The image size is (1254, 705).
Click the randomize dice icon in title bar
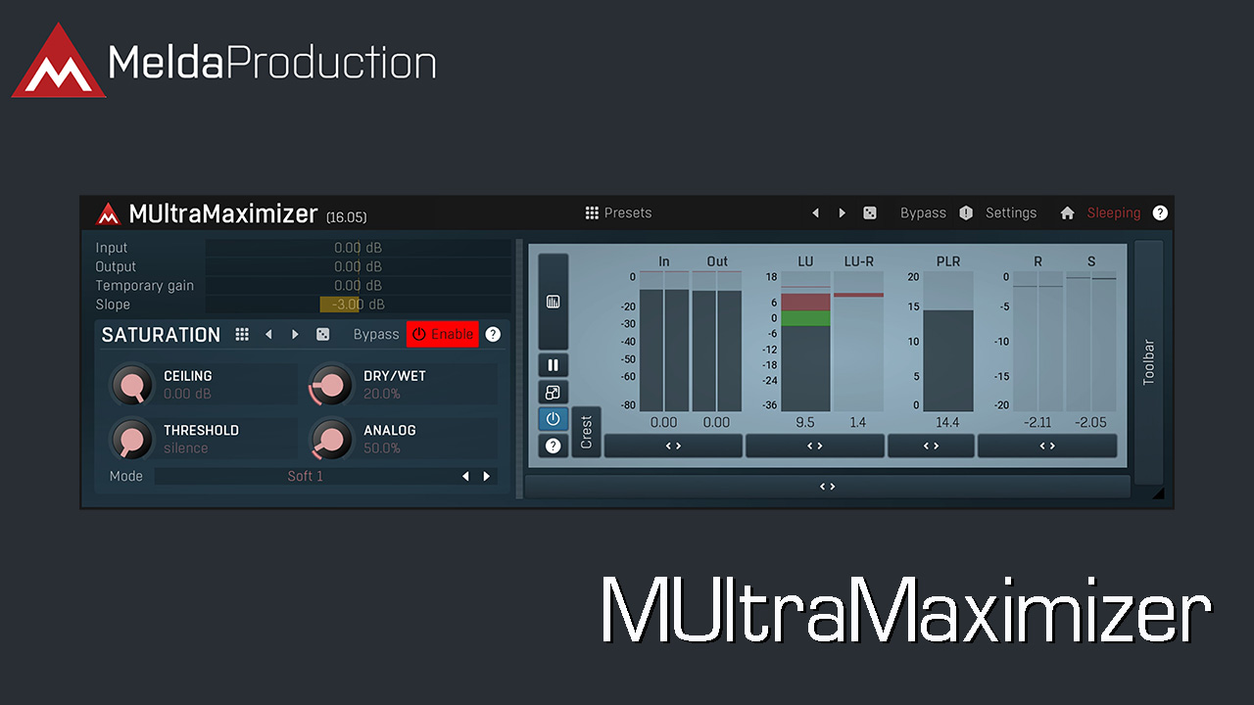[x=869, y=213]
